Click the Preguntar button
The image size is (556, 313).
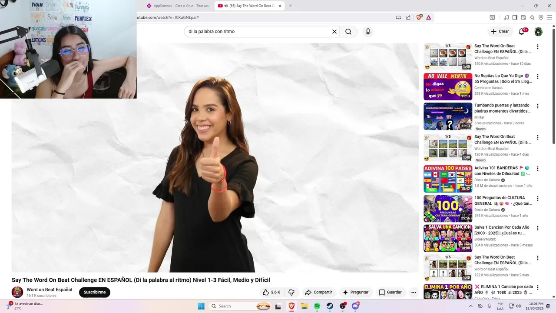coord(355,292)
